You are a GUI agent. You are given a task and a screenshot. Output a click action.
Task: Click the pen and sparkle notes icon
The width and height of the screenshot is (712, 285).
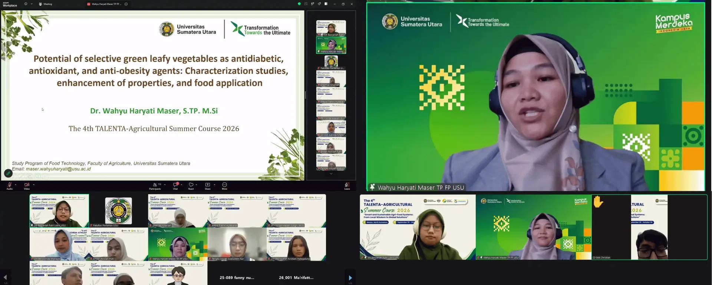pyautogui.click(x=313, y=4)
